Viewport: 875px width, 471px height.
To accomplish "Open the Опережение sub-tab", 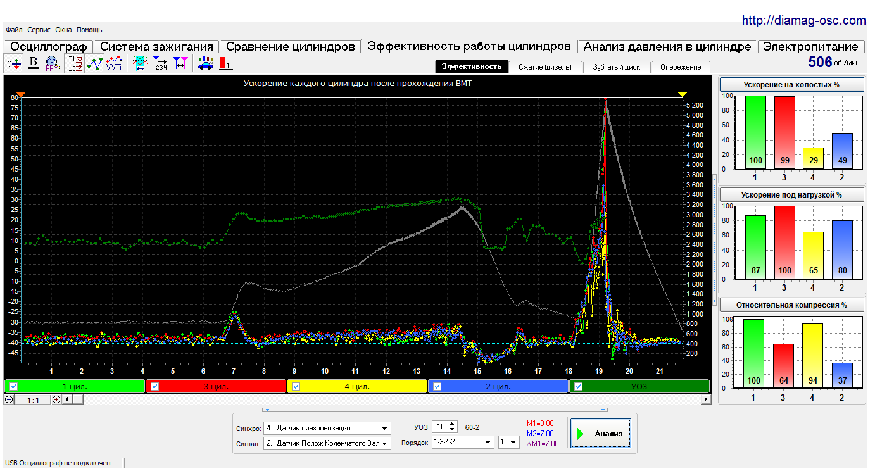I will [681, 67].
